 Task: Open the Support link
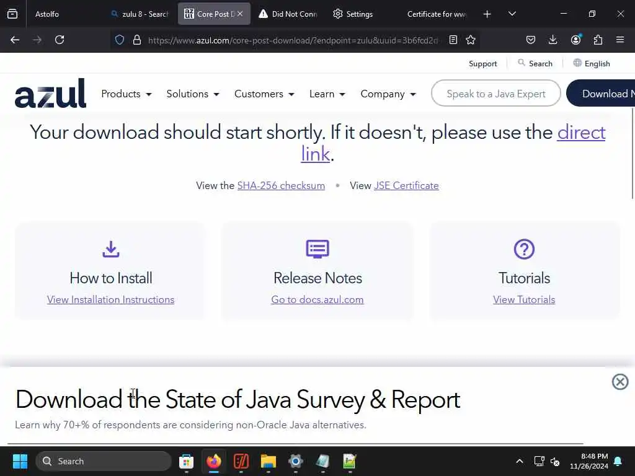tap(482, 64)
